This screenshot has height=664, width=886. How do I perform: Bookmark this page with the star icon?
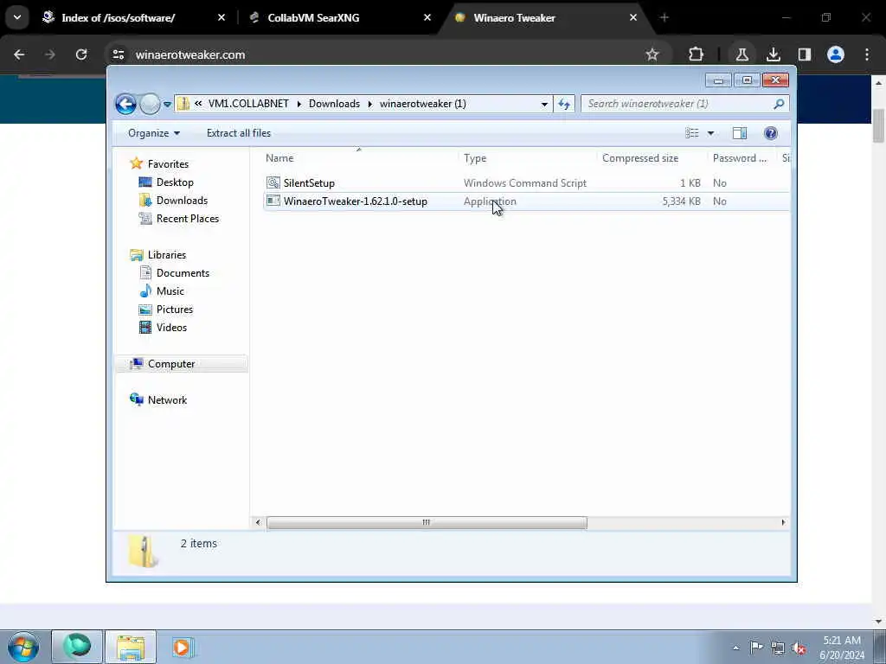652,54
